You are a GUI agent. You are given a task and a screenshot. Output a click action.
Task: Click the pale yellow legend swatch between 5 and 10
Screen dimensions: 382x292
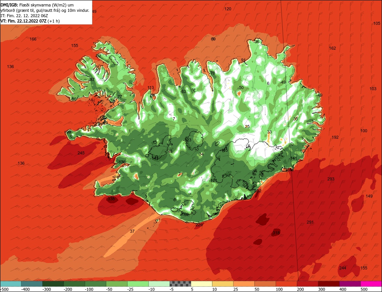201,284
